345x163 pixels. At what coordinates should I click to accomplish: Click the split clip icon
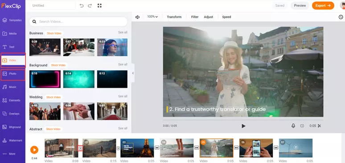click(x=302, y=126)
